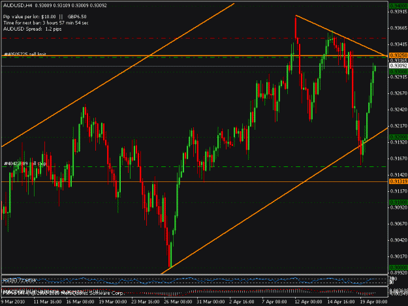Image resolution: width=408 pixels, height=306 pixels.
Task: Click the orange 0.91319 price tag
Action: (x=398, y=181)
